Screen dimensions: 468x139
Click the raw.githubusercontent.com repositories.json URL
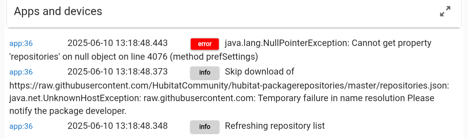pos(229,86)
